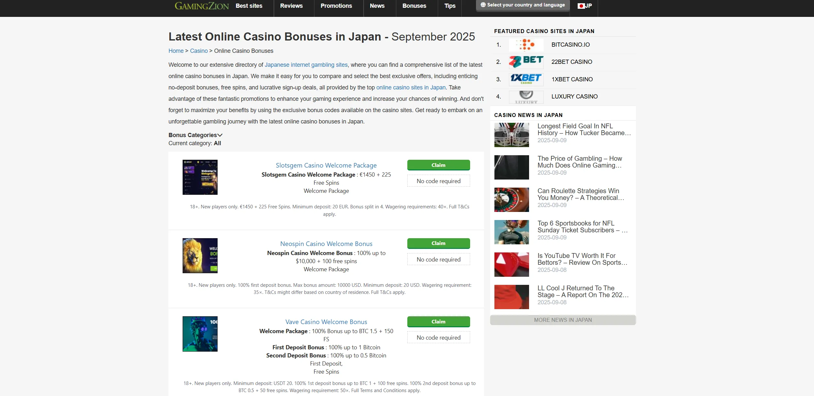
Task: Click Slotsgem No code required box
Action: 438,181
